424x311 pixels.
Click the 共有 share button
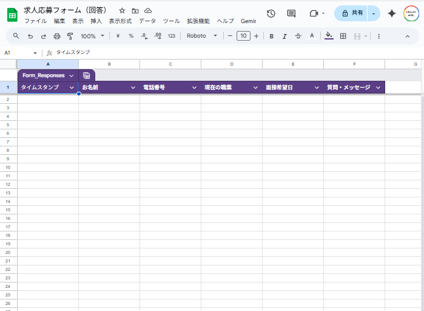(x=352, y=13)
